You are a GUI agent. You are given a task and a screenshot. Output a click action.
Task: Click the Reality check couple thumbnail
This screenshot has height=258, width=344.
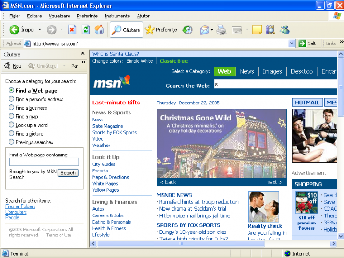click(x=264, y=206)
